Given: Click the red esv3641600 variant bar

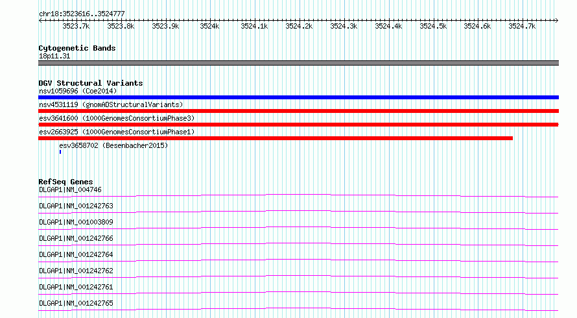Looking at the screenshot, I should pos(298,125).
